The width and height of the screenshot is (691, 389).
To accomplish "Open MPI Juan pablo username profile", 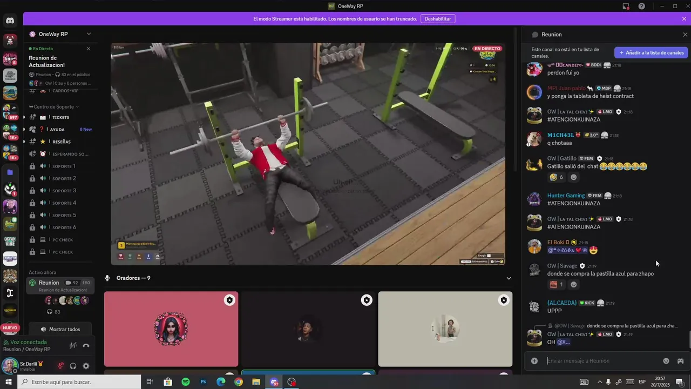I will coord(566,88).
